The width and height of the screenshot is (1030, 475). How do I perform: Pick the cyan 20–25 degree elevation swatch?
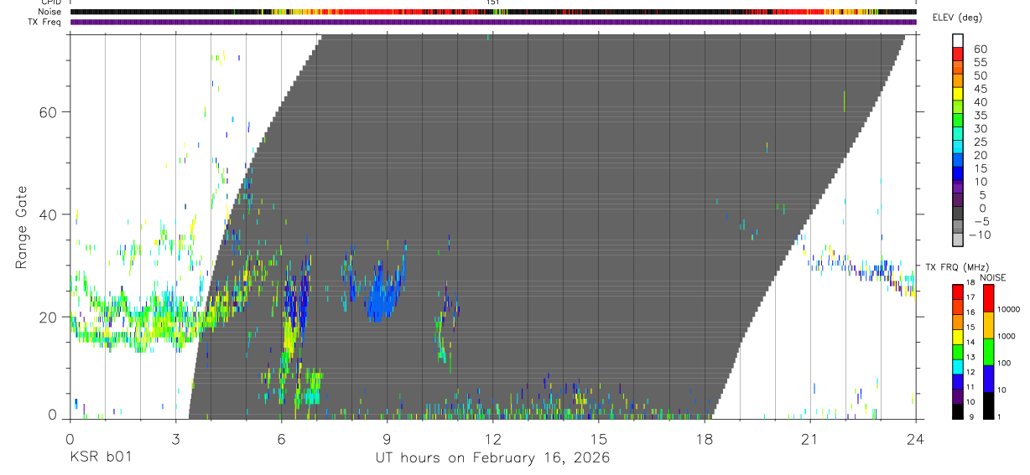959,147
